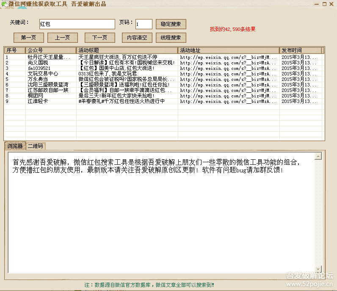337x291 pixels.
Task: Sort by 活动地址 column header
Action: pos(229,50)
